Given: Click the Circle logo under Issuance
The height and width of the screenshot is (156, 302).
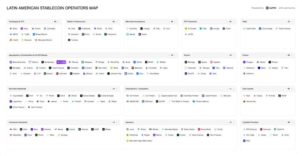Looking at the screenshot, I should pyautogui.click(x=215, y=129).
